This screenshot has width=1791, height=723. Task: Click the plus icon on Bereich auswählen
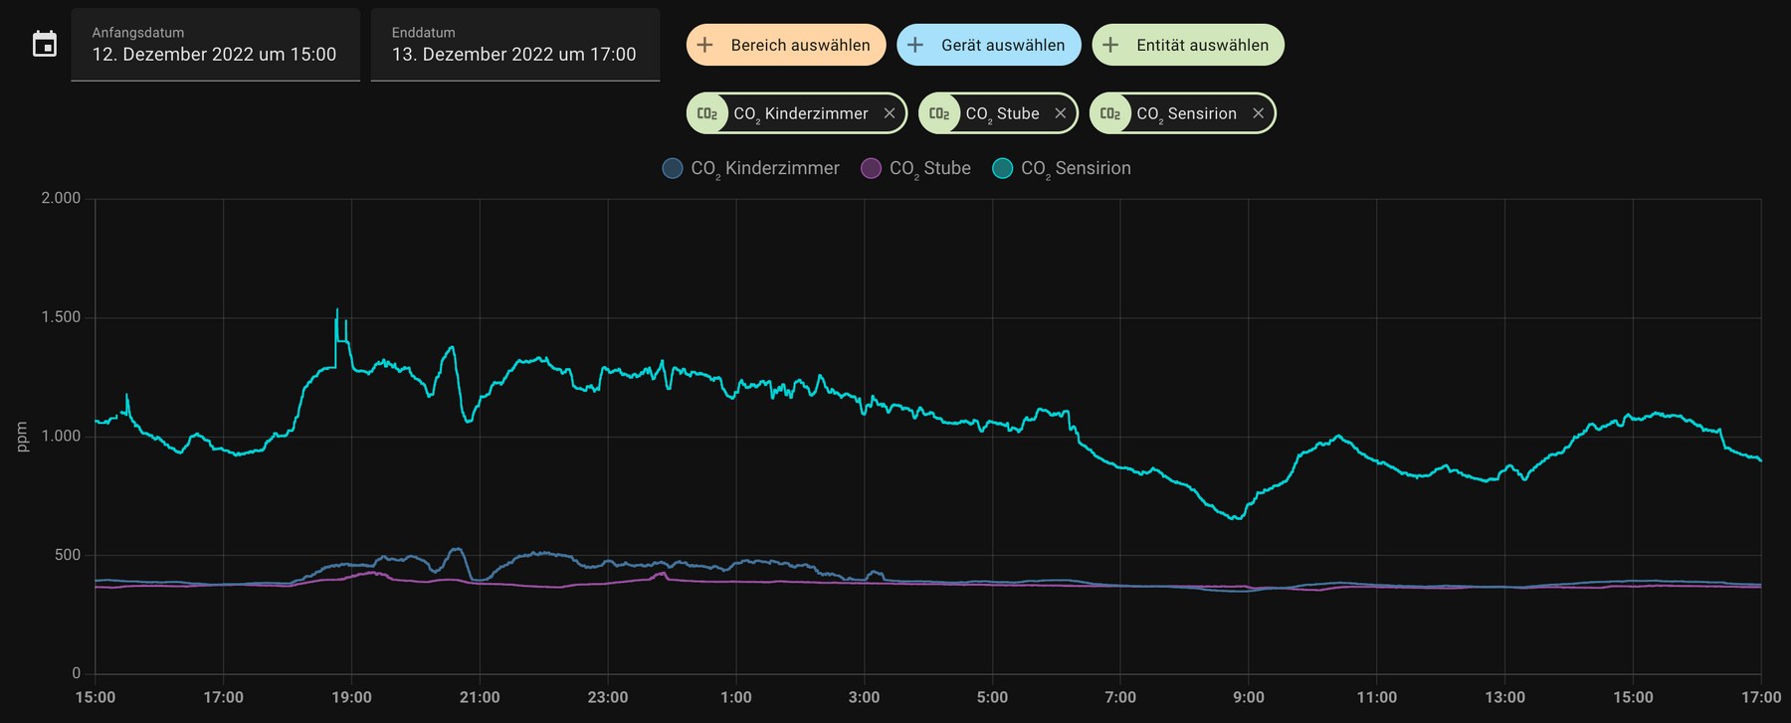[x=705, y=45]
